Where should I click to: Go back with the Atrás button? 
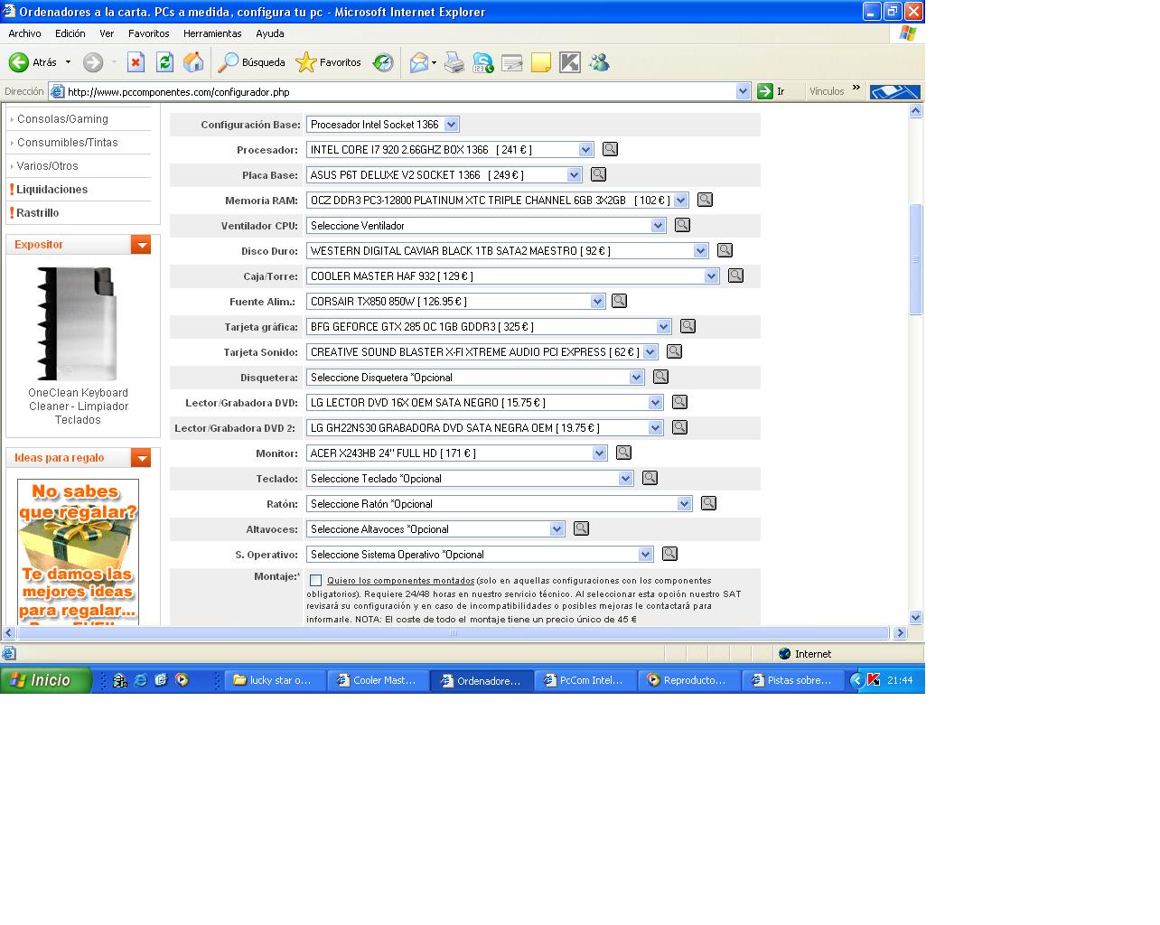[x=33, y=62]
